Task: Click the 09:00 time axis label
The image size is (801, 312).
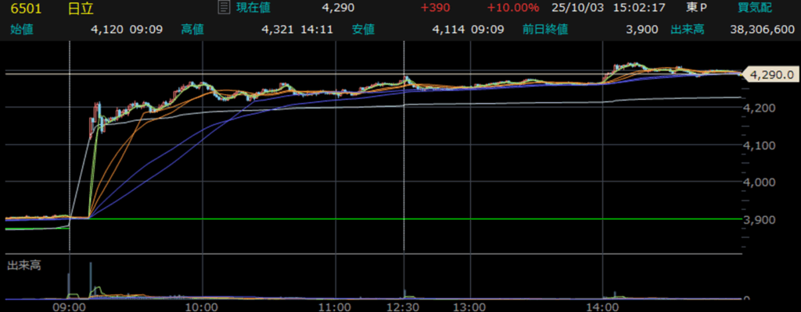Action: pos(69,307)
